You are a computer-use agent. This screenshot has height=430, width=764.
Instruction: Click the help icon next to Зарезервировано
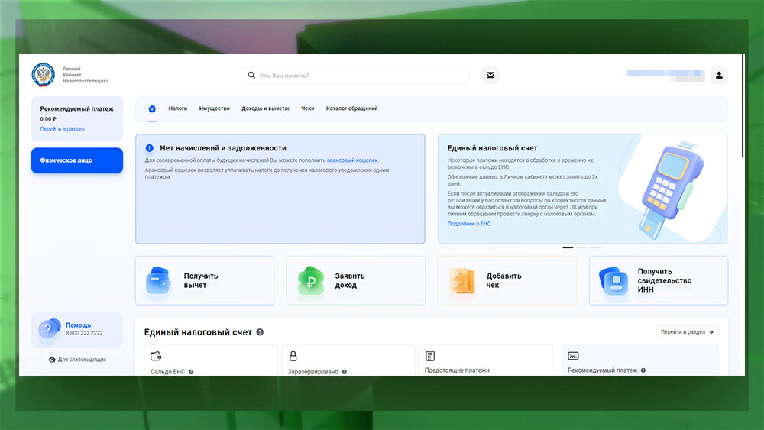[344, 371]
